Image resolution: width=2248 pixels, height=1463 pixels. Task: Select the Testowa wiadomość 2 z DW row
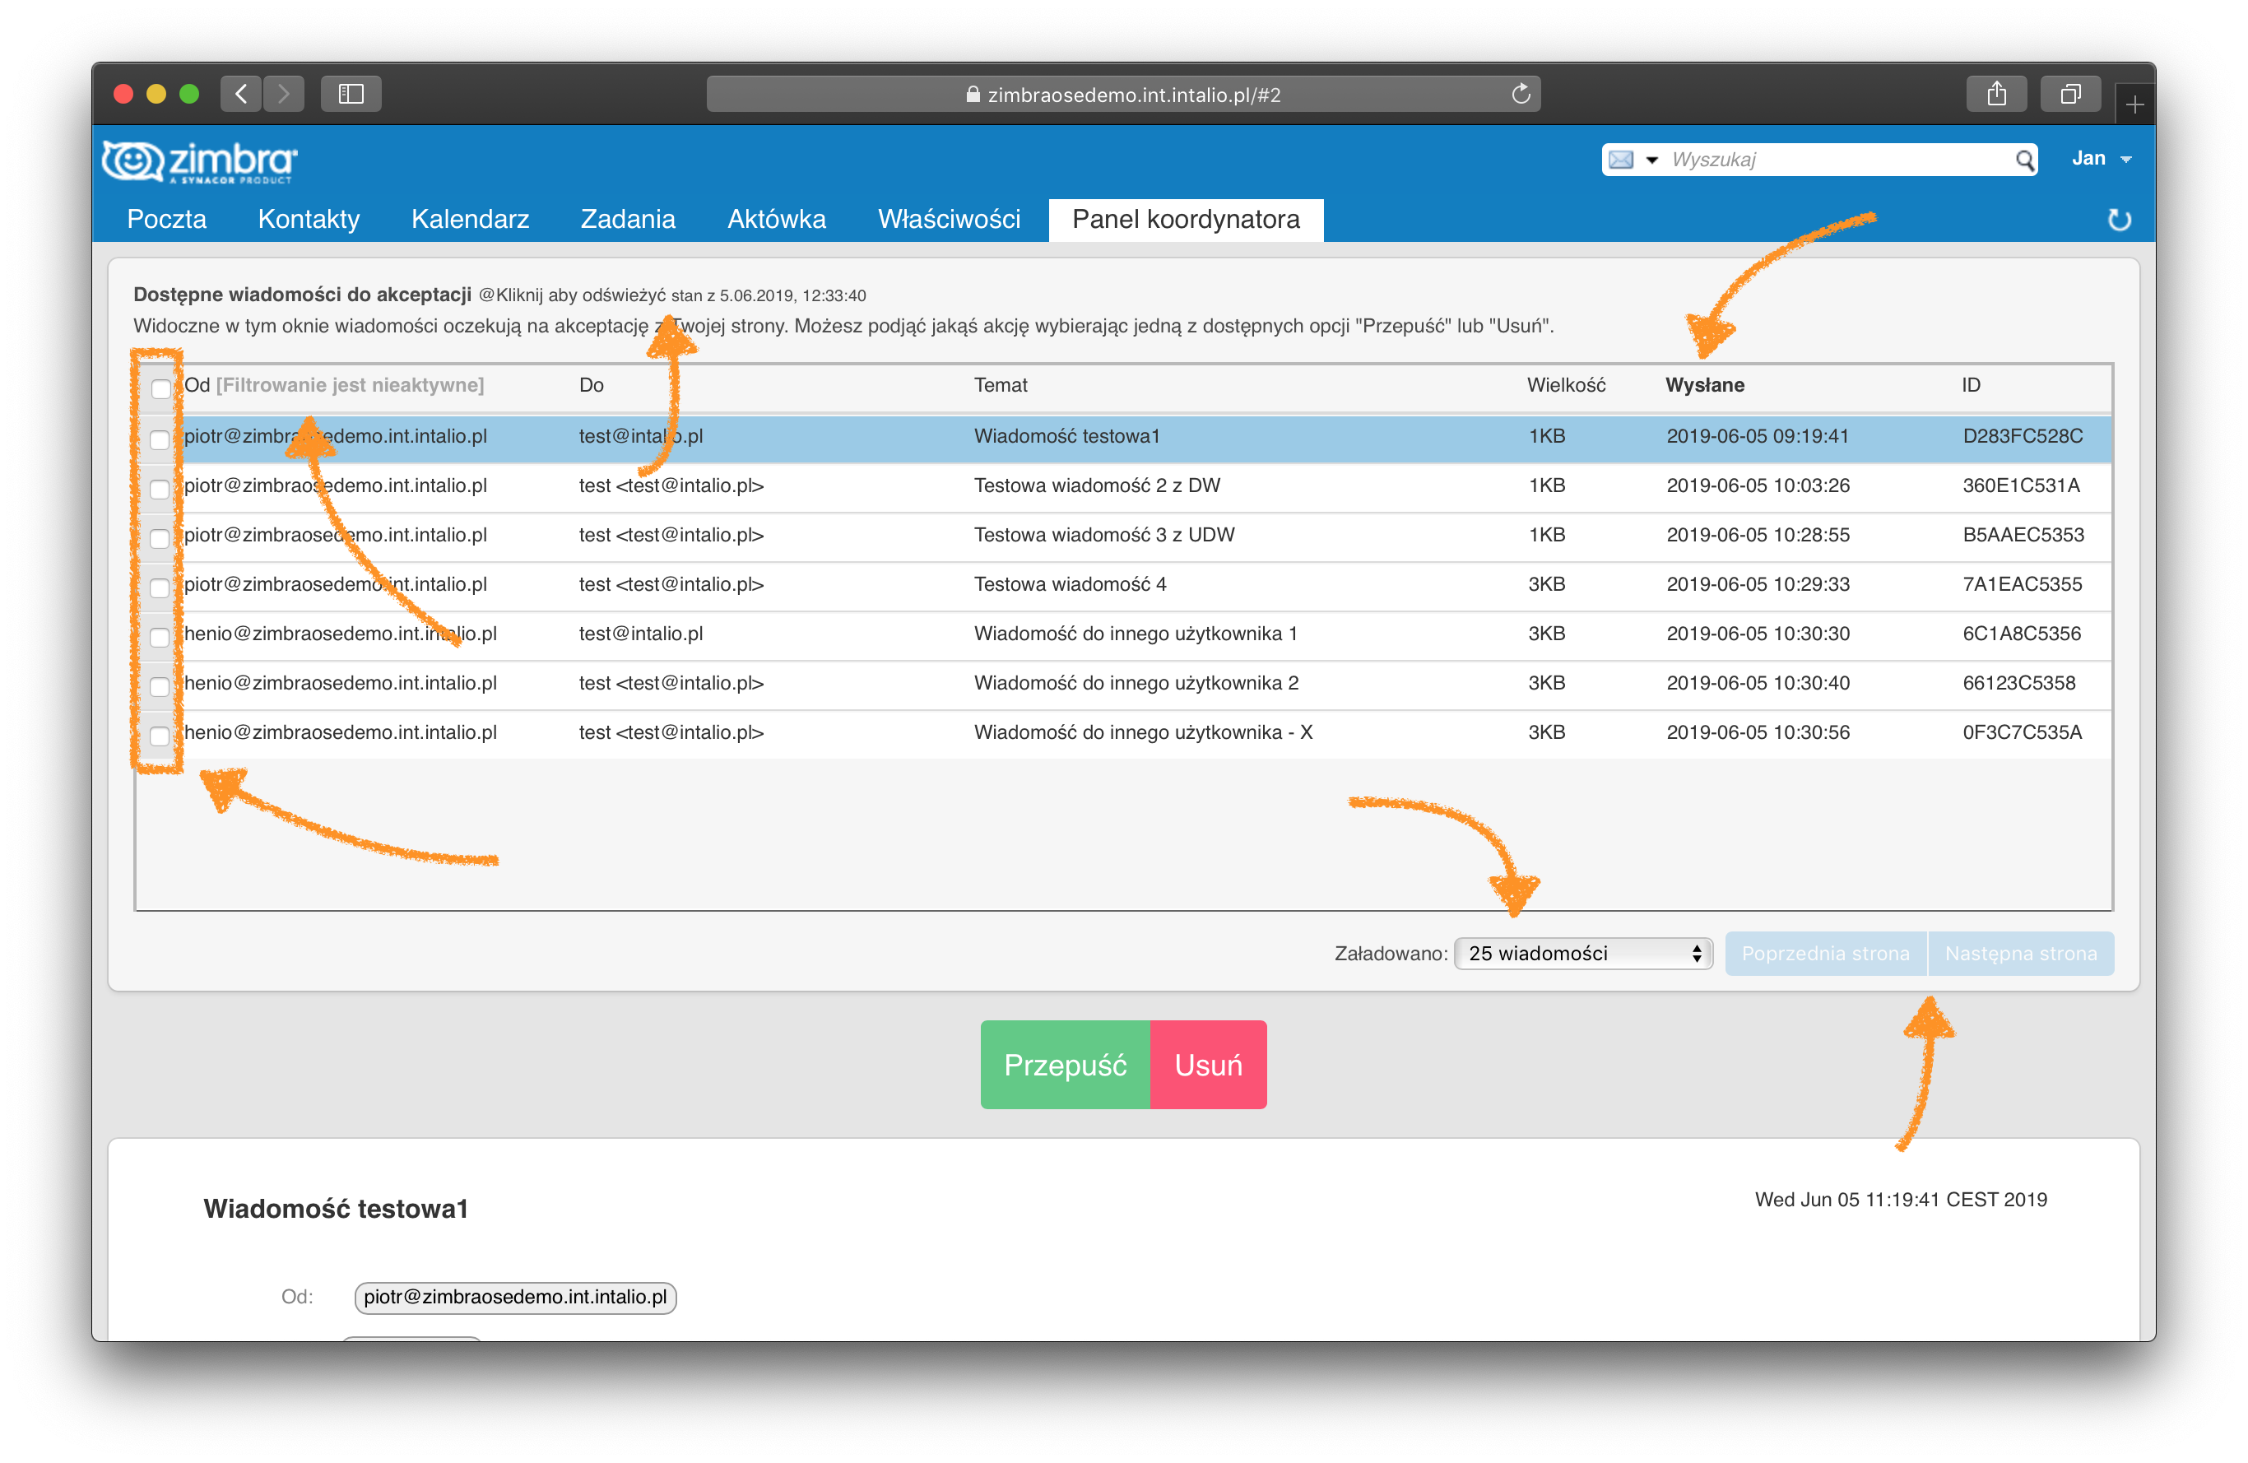coord(1124,485)
